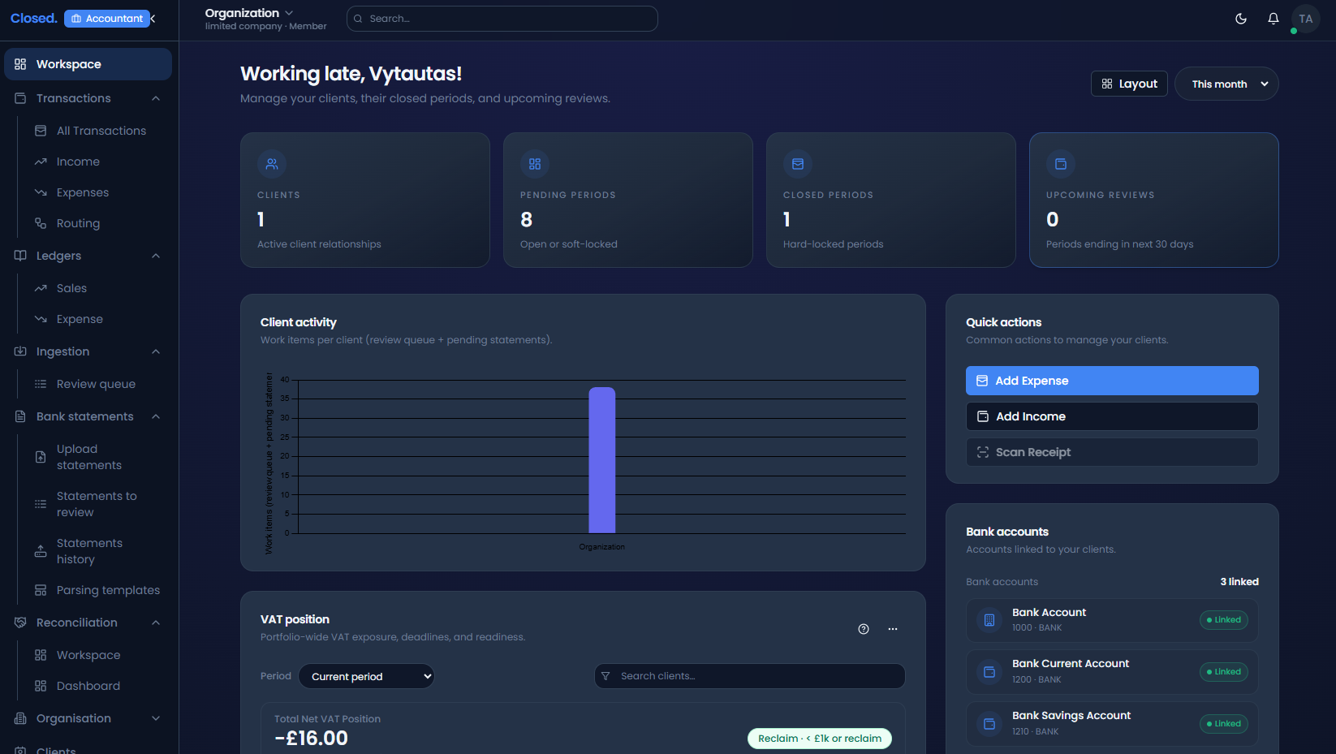The image size is (1336, 754).
Task: Collapse the Transactions section chevron
Action: (x=156, y=98)
